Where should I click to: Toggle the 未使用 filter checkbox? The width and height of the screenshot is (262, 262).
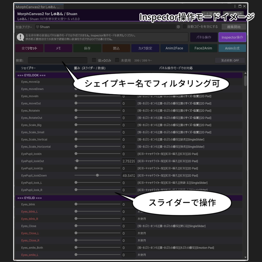(117, 60)
